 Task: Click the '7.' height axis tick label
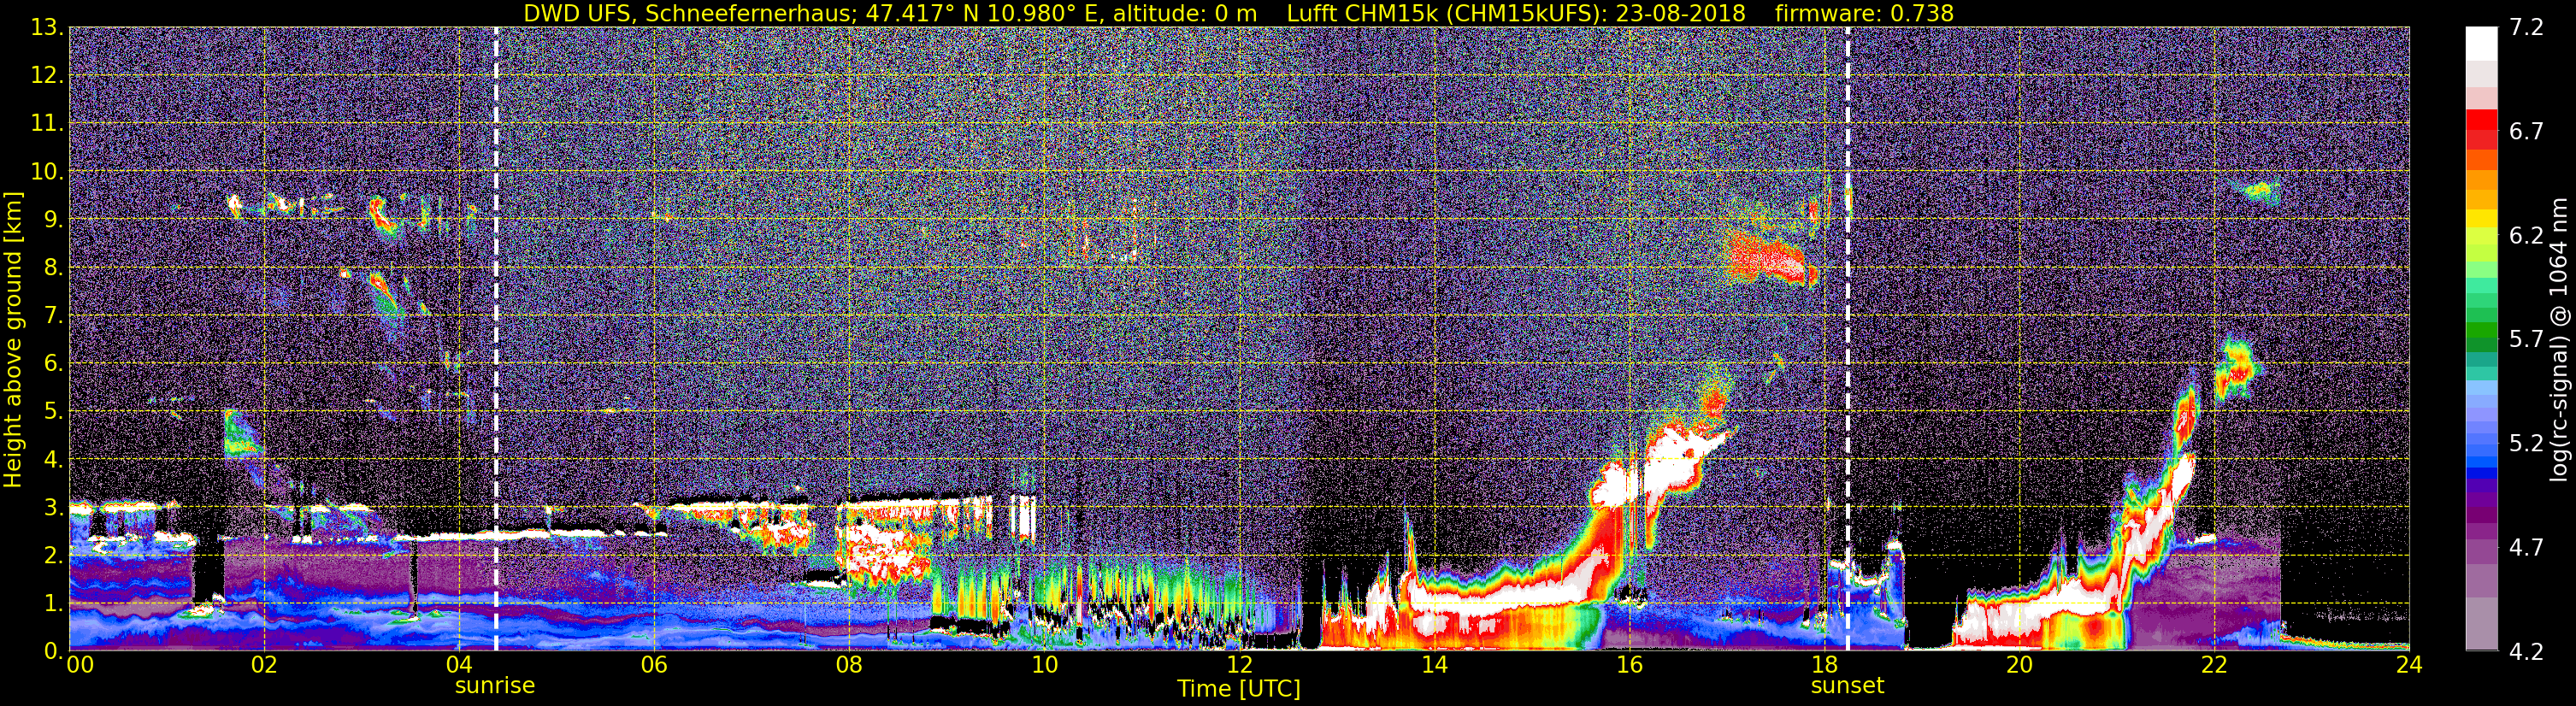point(53,316)
